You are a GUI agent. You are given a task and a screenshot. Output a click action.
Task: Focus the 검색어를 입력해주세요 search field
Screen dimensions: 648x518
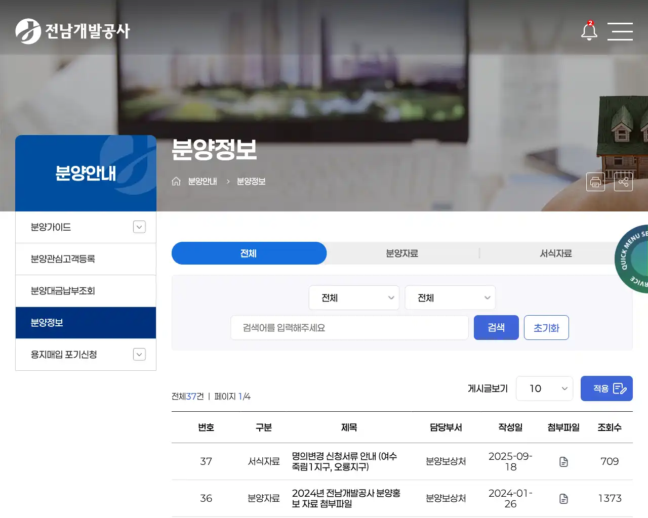coord(349,328)
